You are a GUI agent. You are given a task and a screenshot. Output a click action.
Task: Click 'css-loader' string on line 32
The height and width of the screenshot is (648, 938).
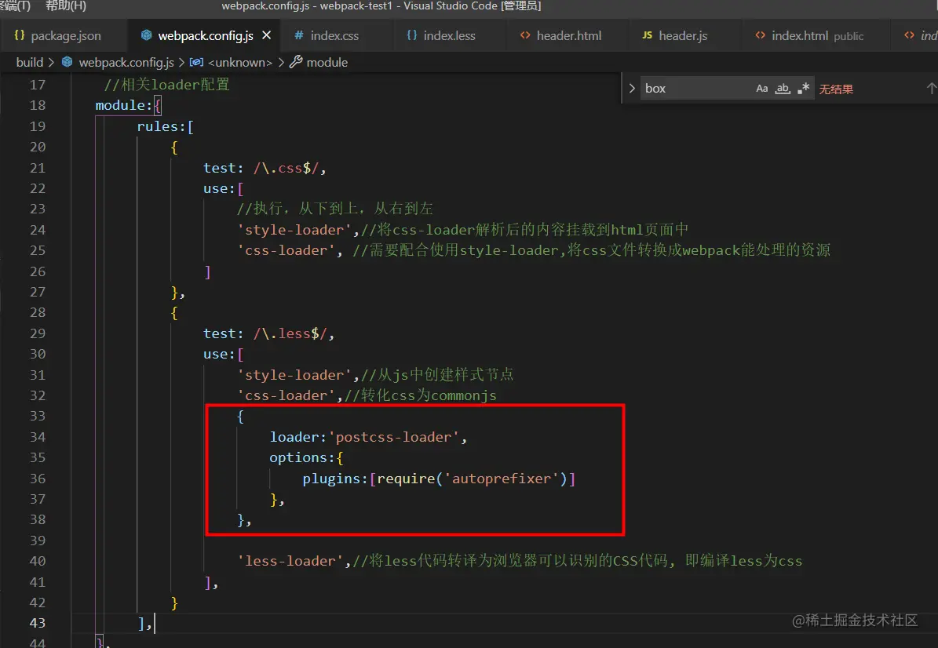[286, 395]
